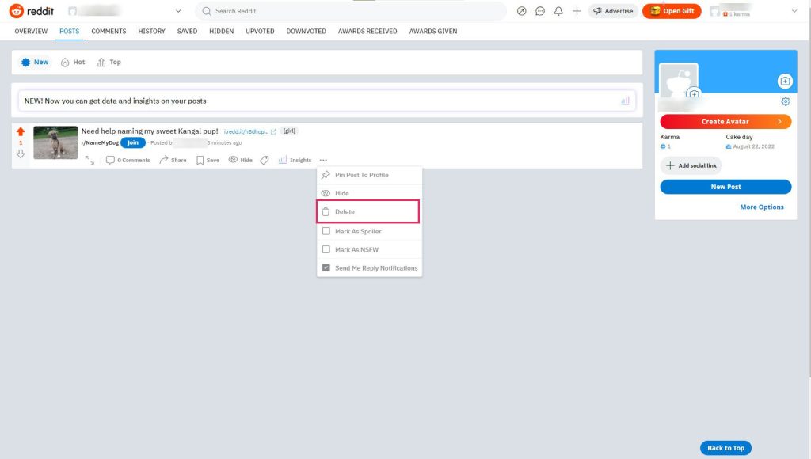Viewport: 811px width, 459px height.
Task: Check the Mark As Spoiler checkbox
Action: coord(326,231)
